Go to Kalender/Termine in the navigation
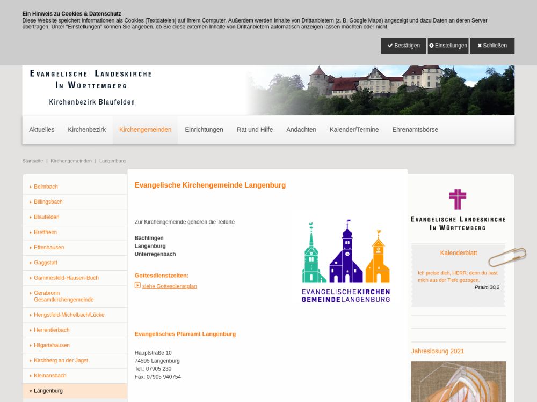537x402 pixels. tap(354, 130)
